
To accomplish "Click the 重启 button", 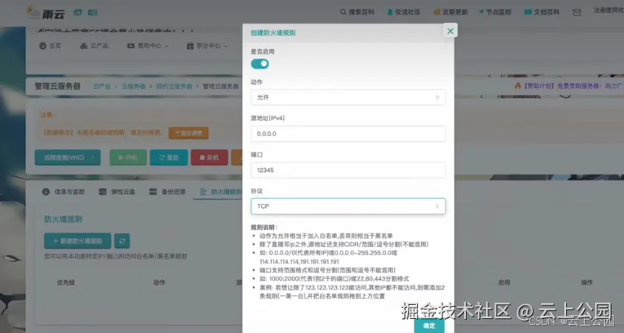I will 169,158.
